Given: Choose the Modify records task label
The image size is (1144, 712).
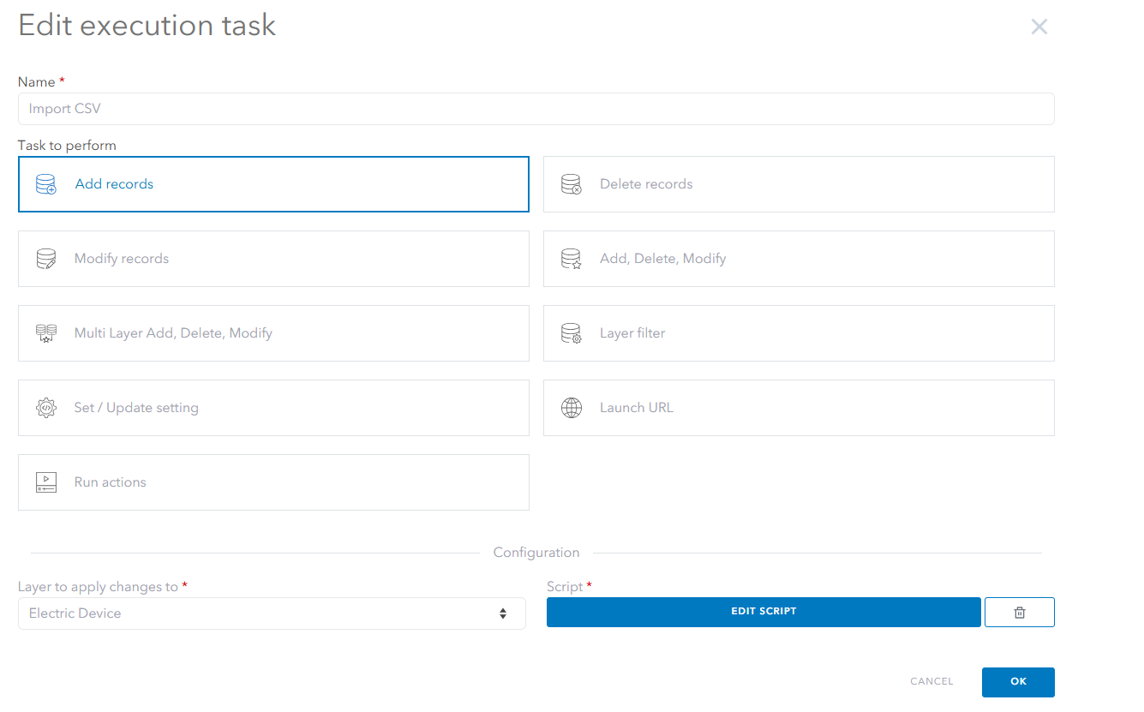Looking at the screenshot, I should point(122,259).
